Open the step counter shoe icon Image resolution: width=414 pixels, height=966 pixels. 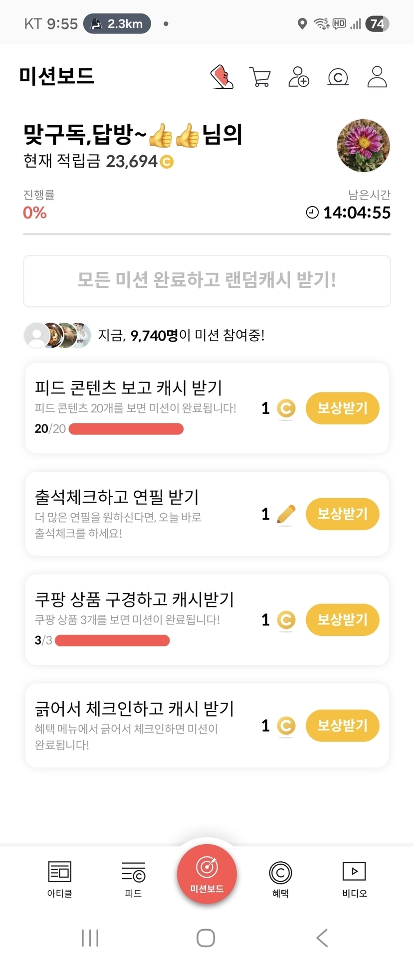[222, 77]
